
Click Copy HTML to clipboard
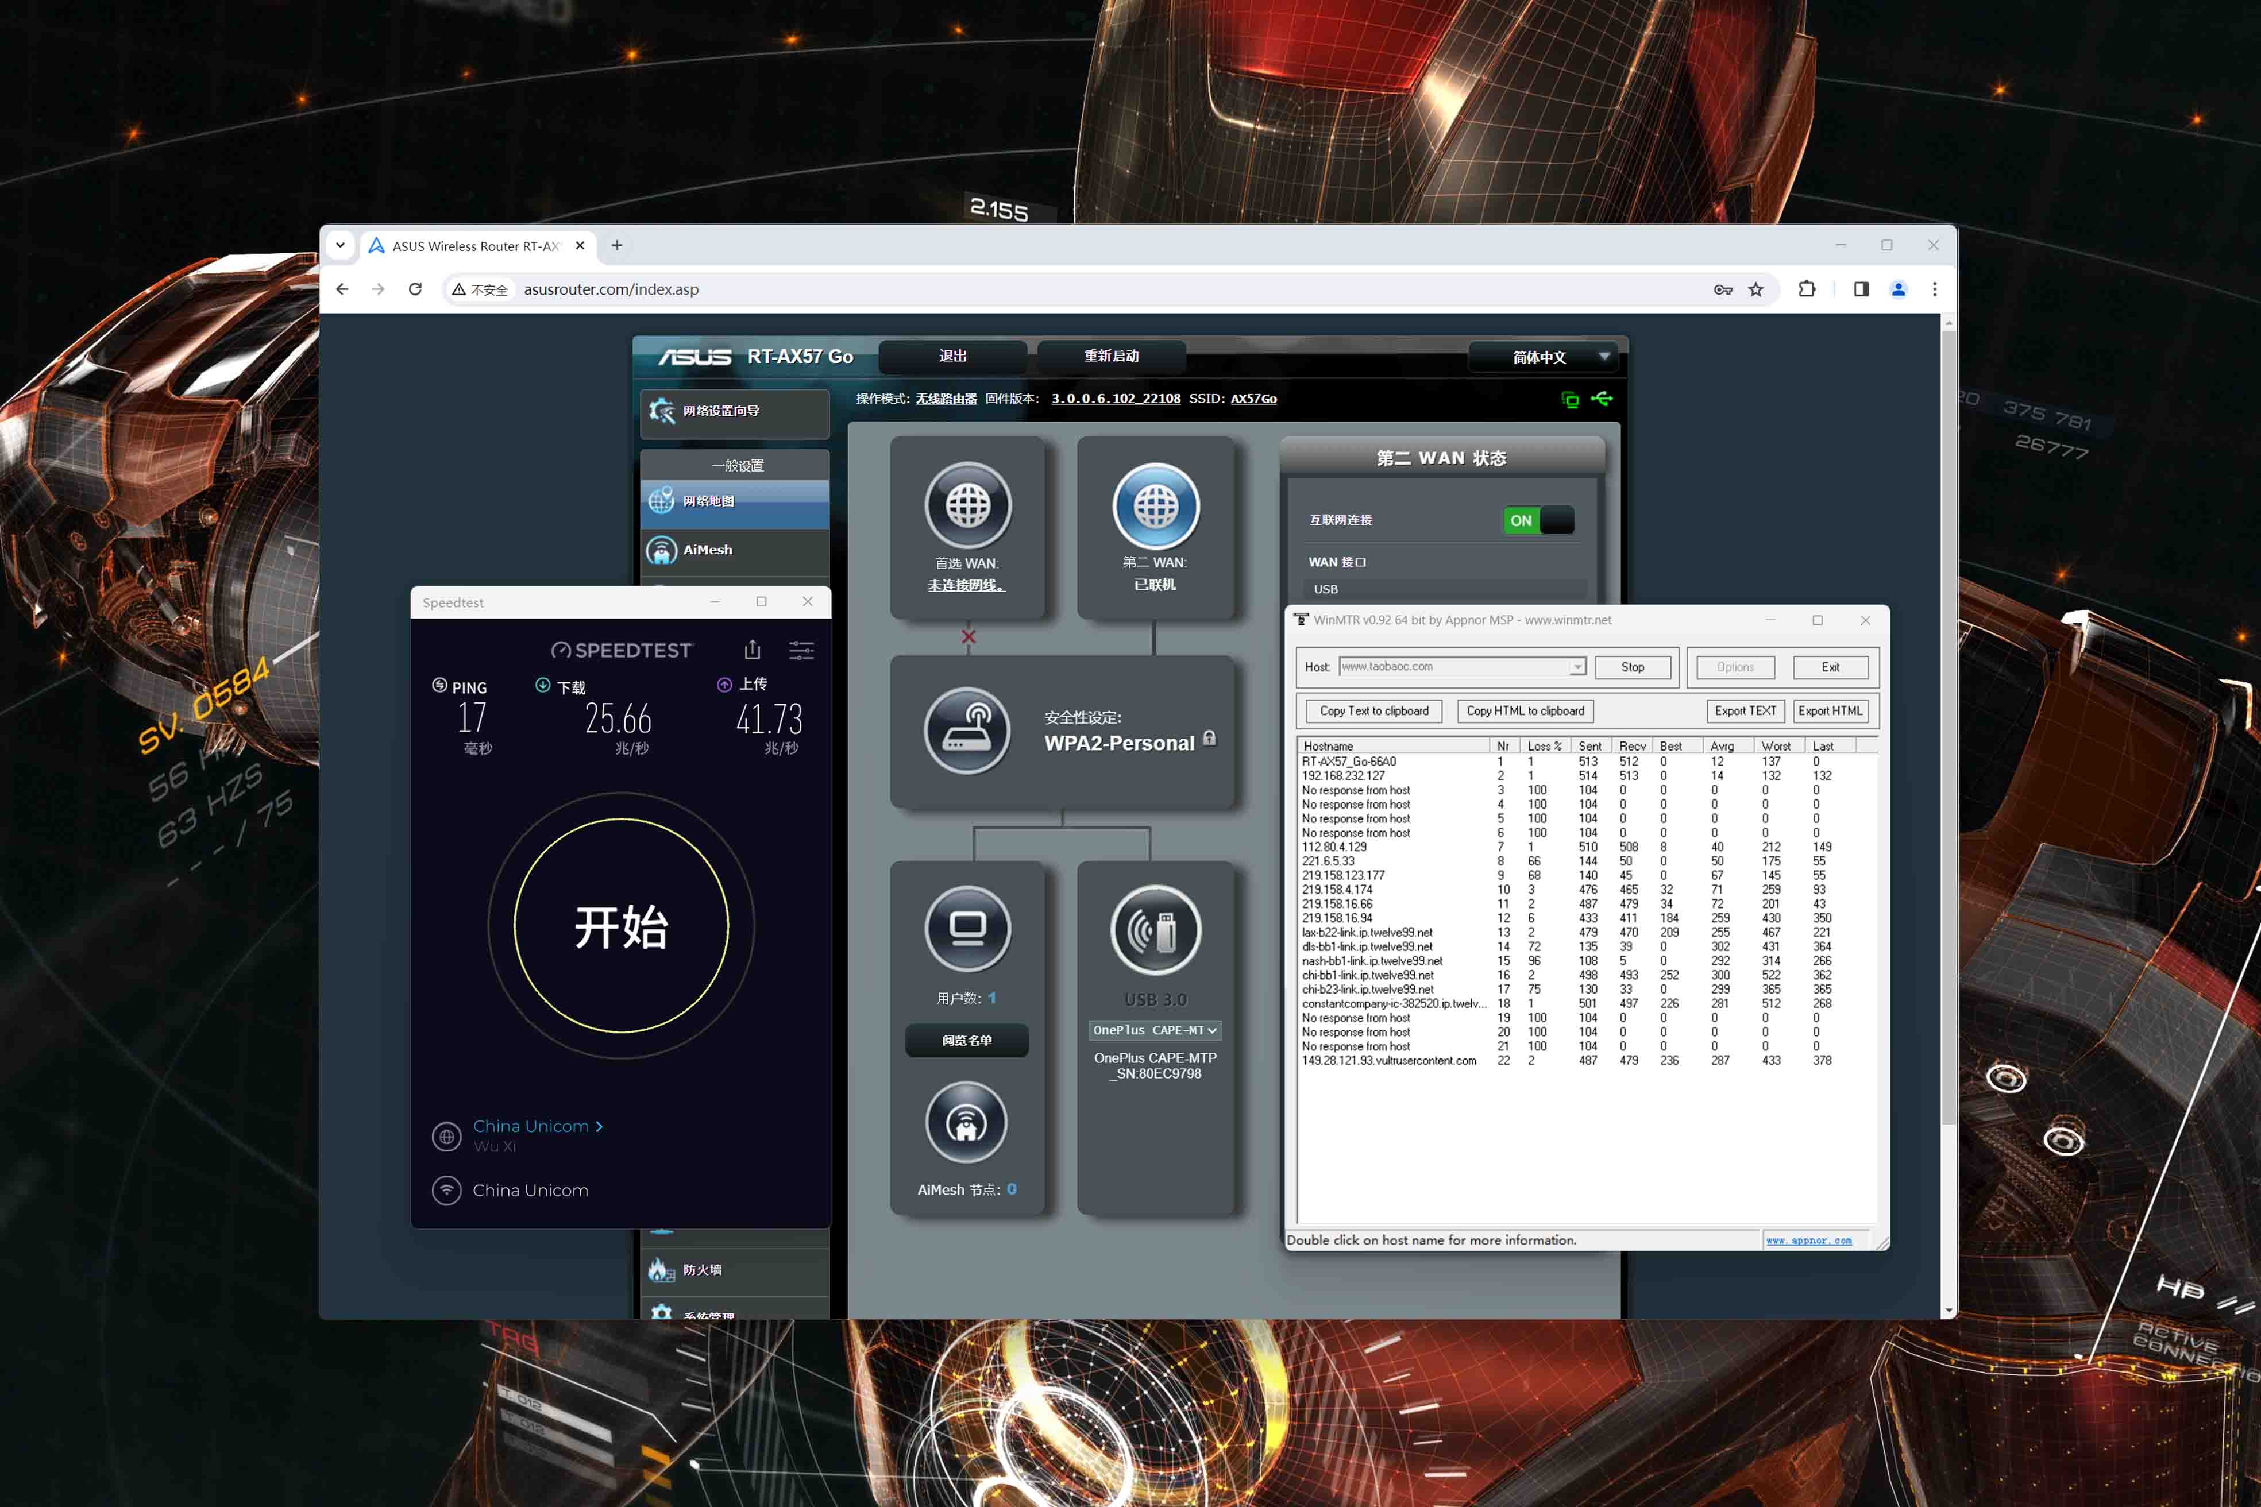point(1526,711)
